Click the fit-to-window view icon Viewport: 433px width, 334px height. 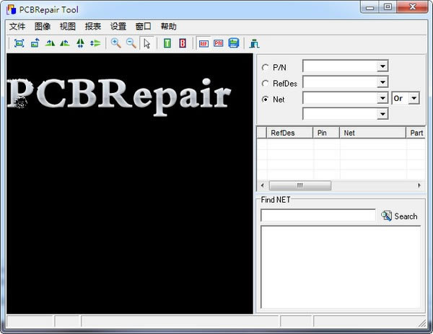[x=19, y=43]
